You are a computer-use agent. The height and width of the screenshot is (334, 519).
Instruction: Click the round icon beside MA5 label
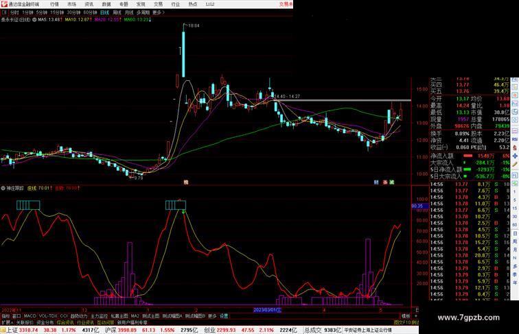click(x=34, y=20)
